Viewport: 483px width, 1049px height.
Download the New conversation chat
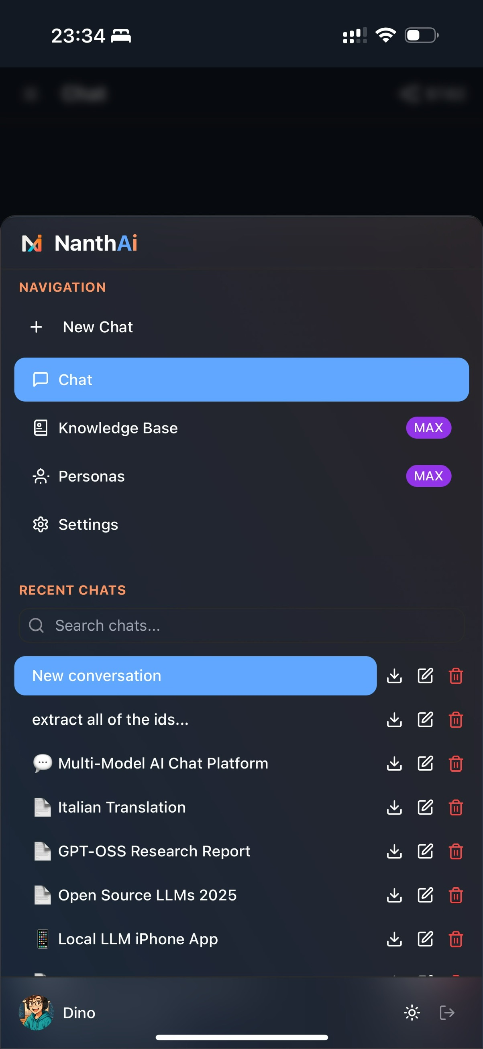click(394, 676)
